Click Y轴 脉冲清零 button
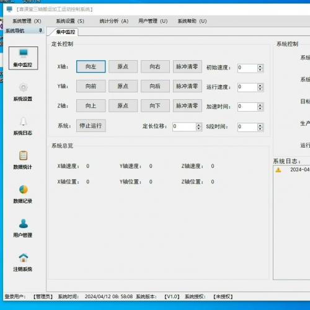The image size is (310, 310). (x=187, y=86)
